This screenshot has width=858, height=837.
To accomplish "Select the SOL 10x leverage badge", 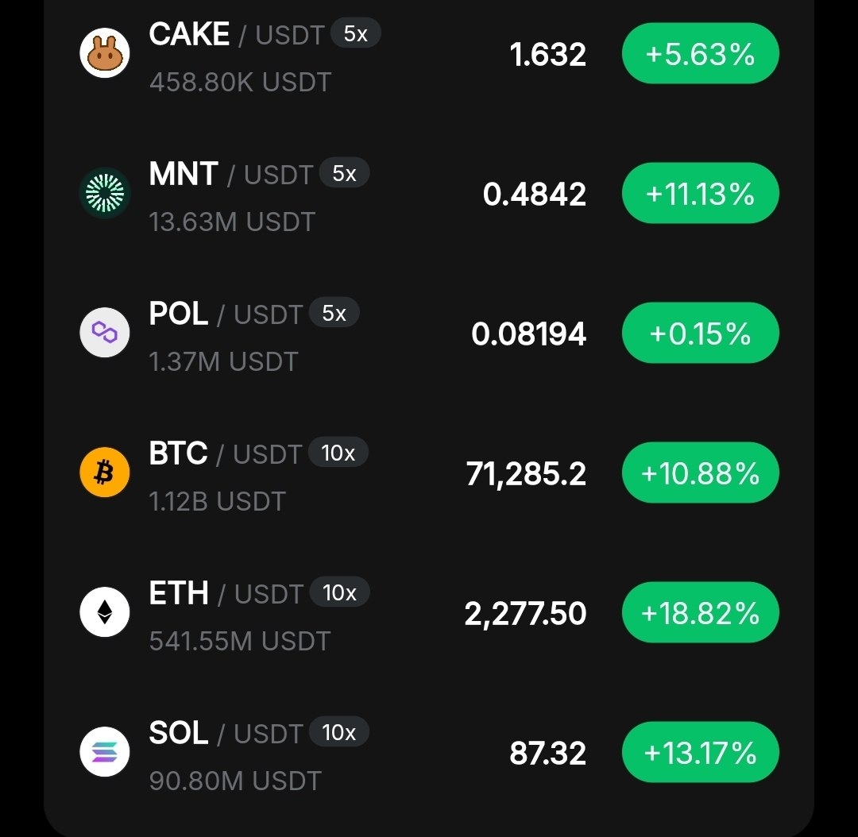I will [338, 732].
